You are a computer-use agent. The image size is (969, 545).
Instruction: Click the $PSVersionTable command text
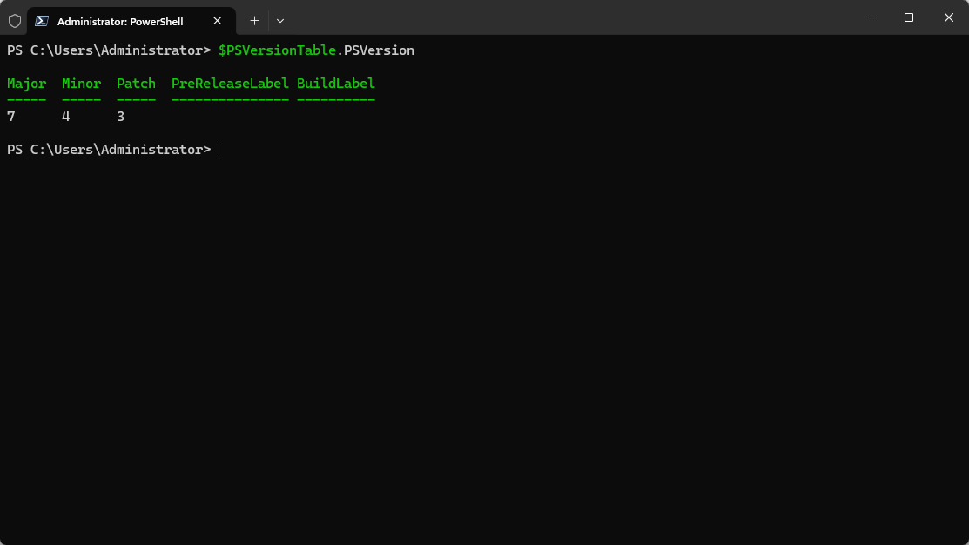(x=277, y=50)
